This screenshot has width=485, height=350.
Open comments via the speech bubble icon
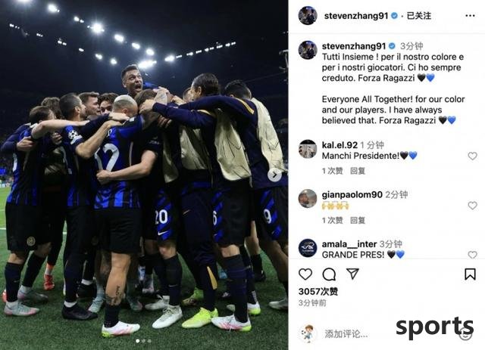coord(329,274)
